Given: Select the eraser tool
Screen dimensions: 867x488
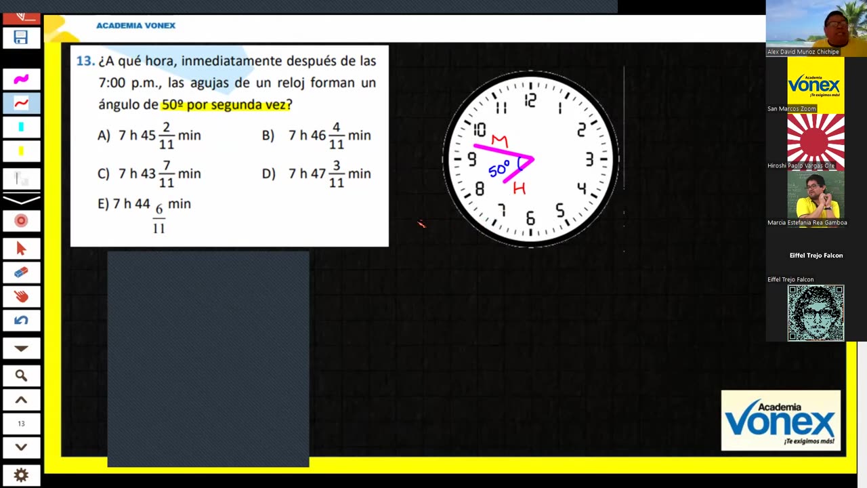Looking at the screenshot, I should (21, 272).
